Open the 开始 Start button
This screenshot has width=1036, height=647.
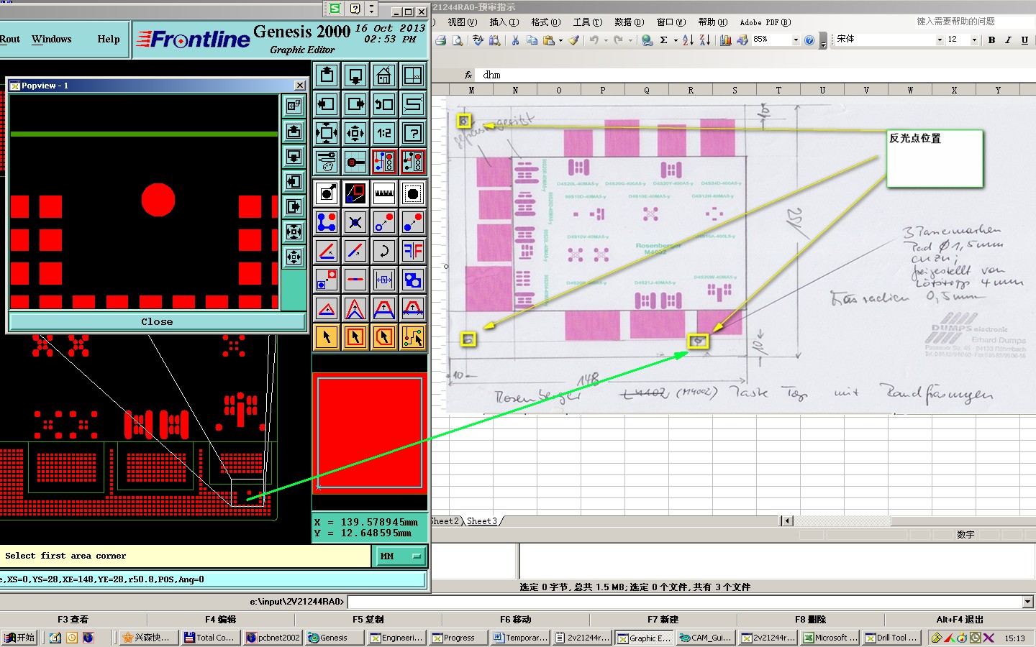19,638
